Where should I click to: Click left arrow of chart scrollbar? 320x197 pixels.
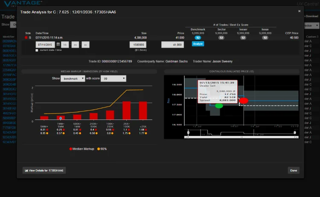pos(186,137)
